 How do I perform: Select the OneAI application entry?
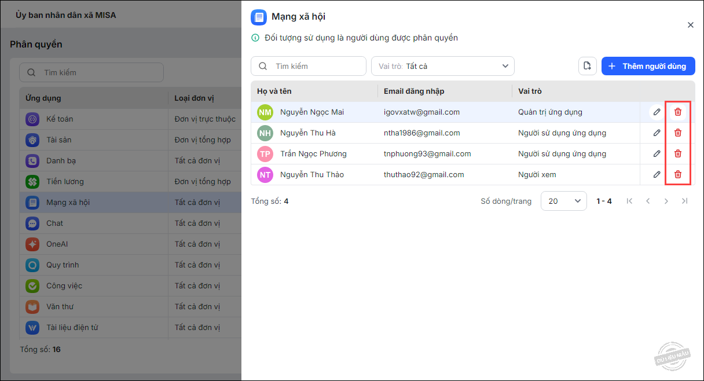click(57, 244)
